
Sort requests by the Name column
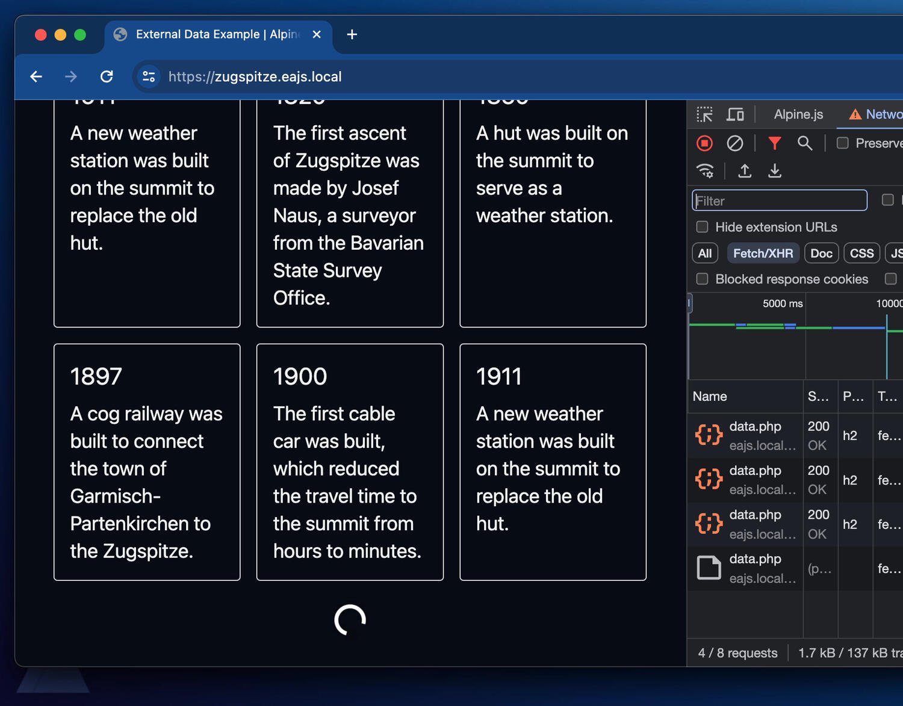point(710,396)
